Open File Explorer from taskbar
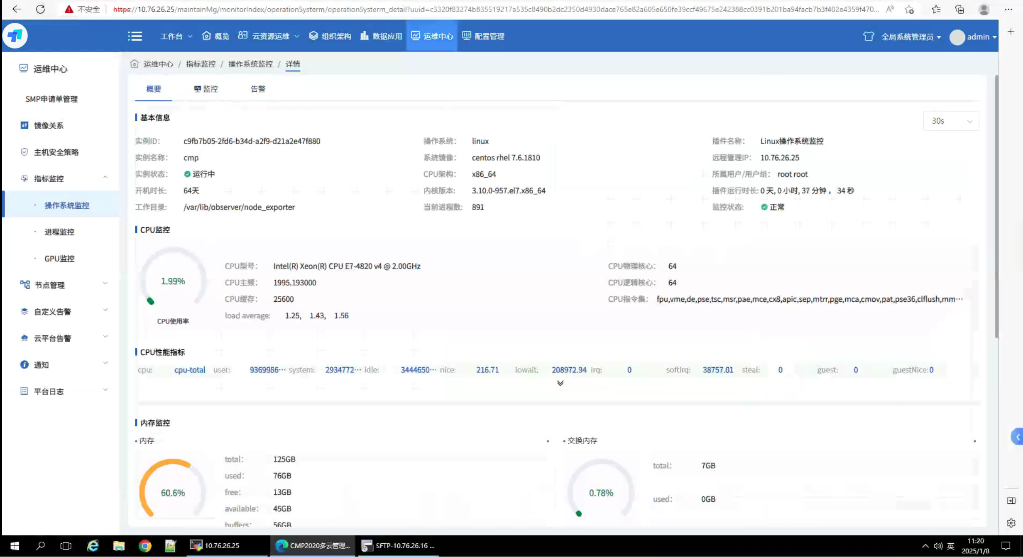 coord(119,546)
